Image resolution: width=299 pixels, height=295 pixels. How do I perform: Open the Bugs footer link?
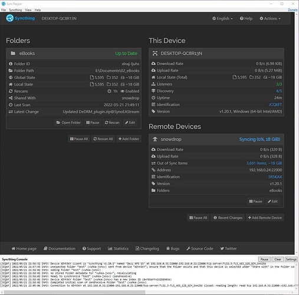coord(173,248)
